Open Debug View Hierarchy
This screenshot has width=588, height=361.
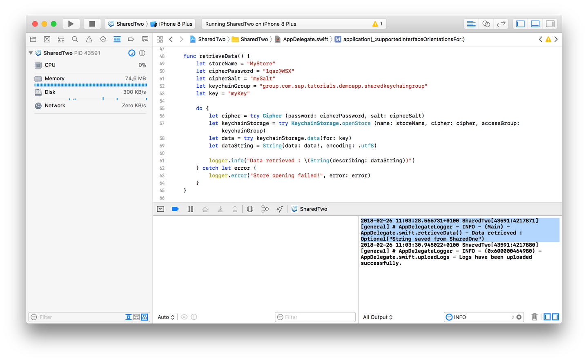(250, 209)
